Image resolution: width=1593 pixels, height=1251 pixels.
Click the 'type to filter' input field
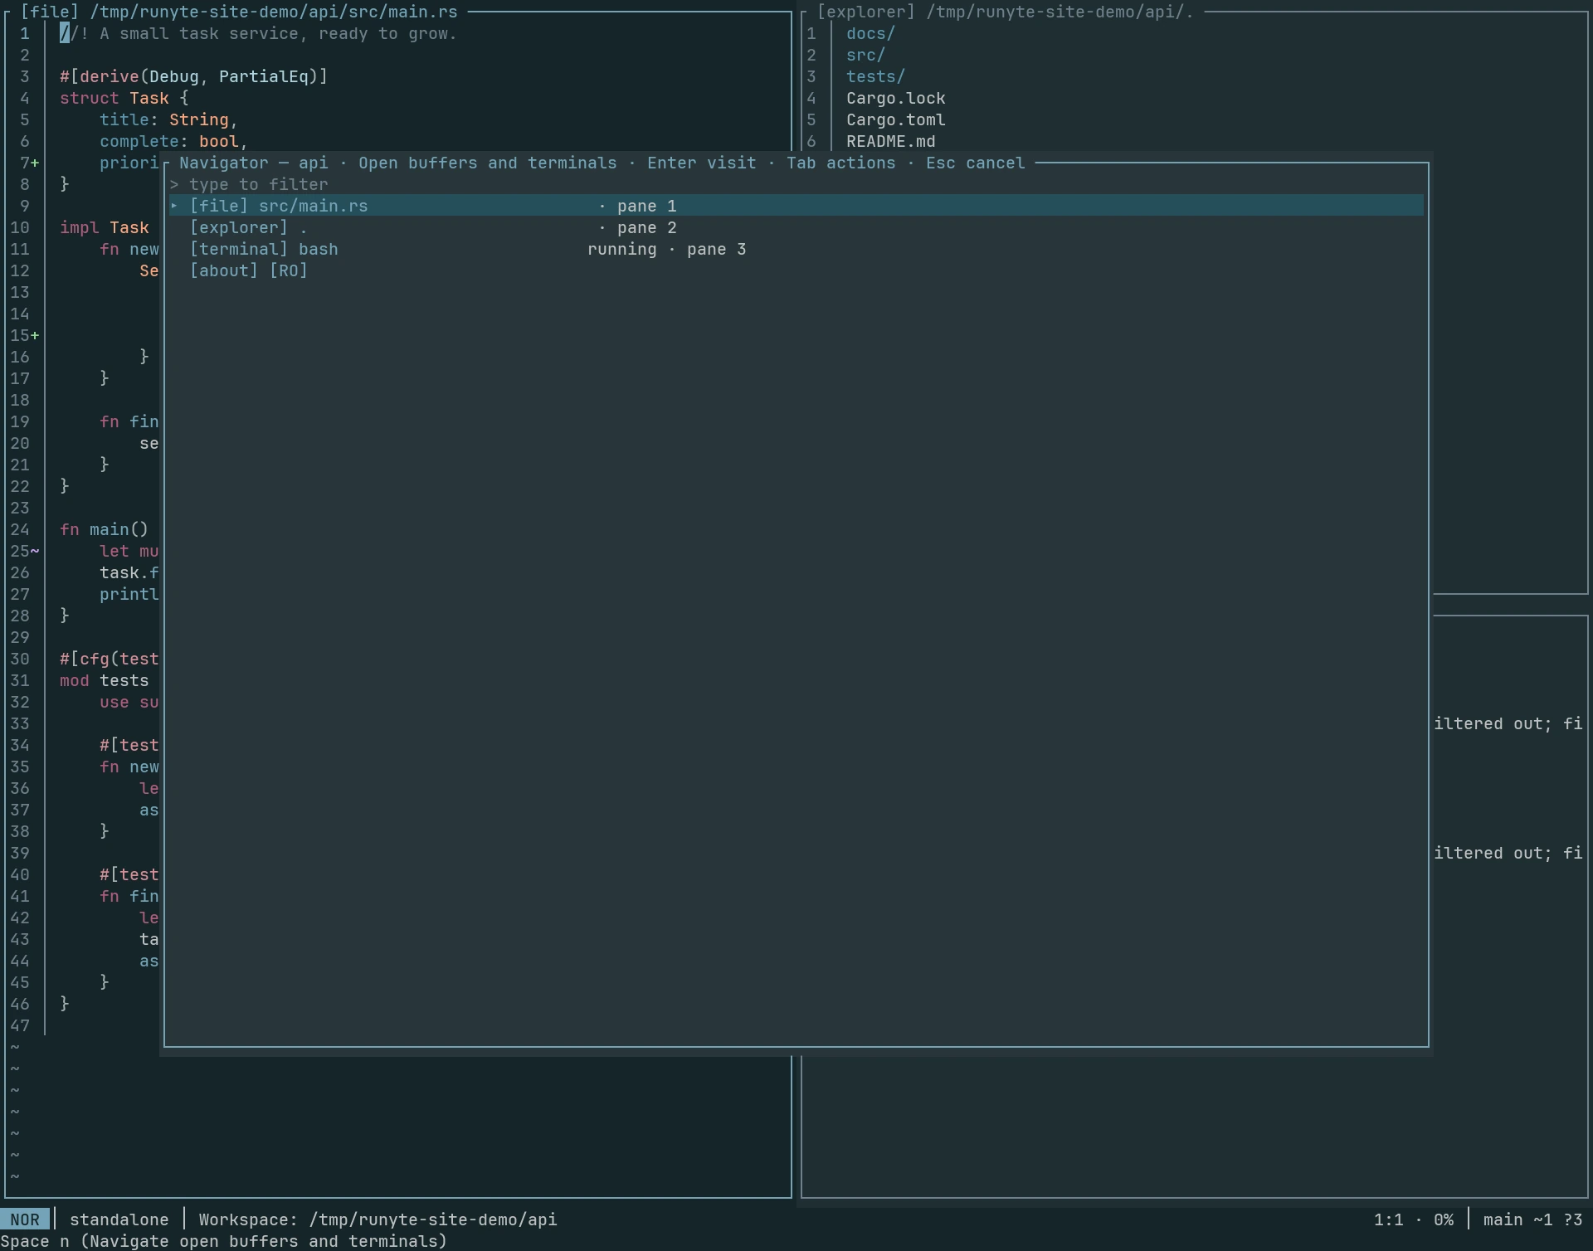(796, 184)
